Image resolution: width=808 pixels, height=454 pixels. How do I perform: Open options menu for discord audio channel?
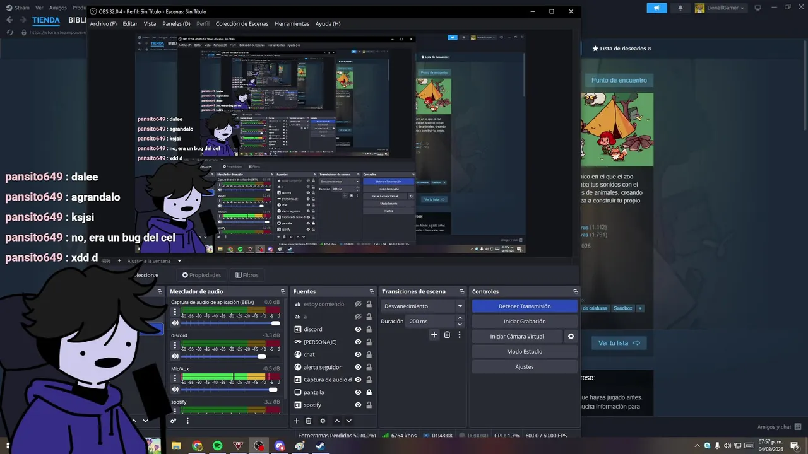[175, 346]
